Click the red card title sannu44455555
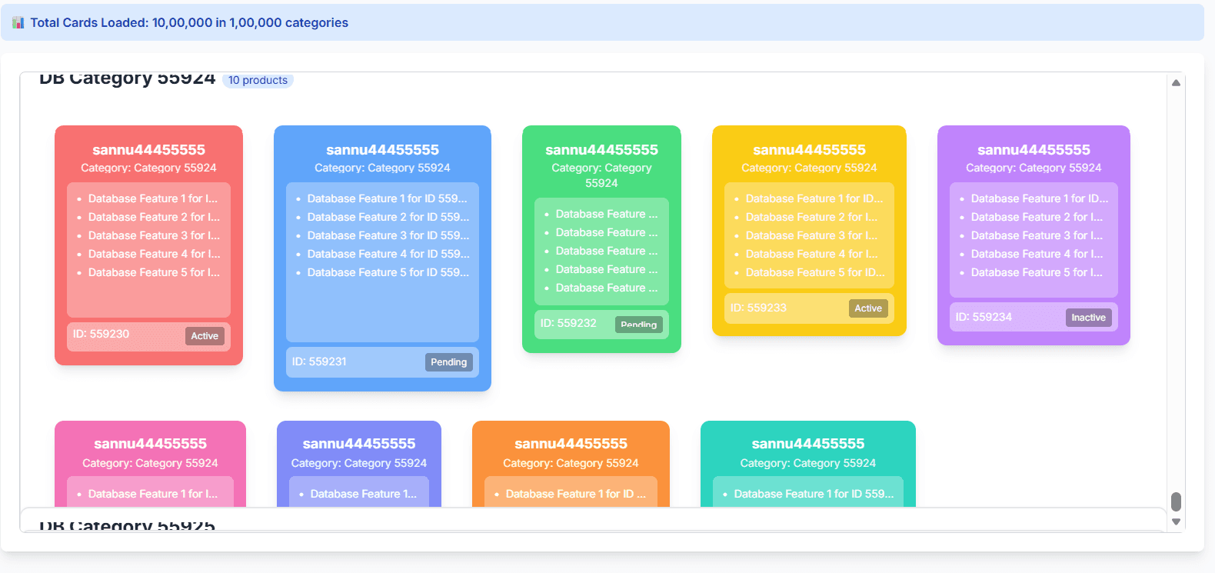This screenshot has height=573, width=1215. click(x=149, y=150)
